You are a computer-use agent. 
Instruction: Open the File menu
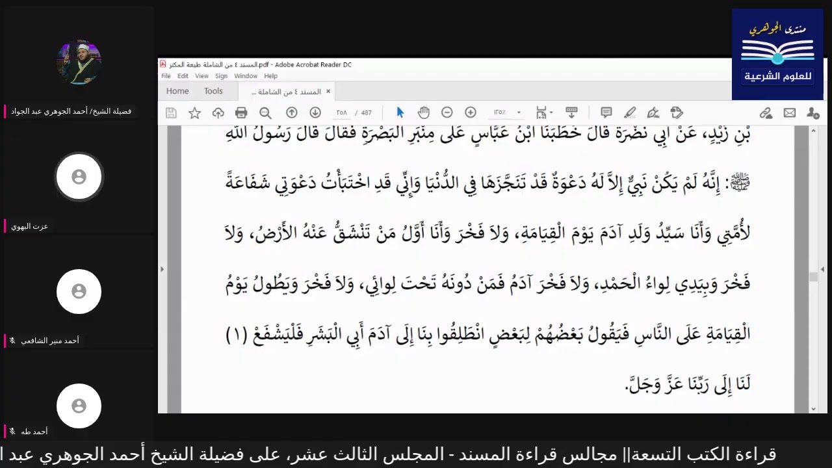click(166, 76)
